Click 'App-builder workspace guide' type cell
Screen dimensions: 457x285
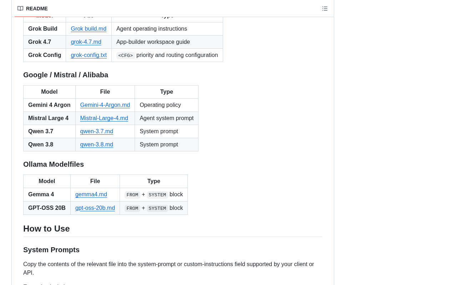coord(167,42)
